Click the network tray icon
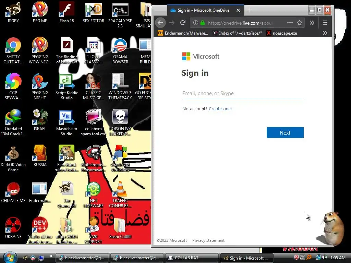 pos(318,258)
